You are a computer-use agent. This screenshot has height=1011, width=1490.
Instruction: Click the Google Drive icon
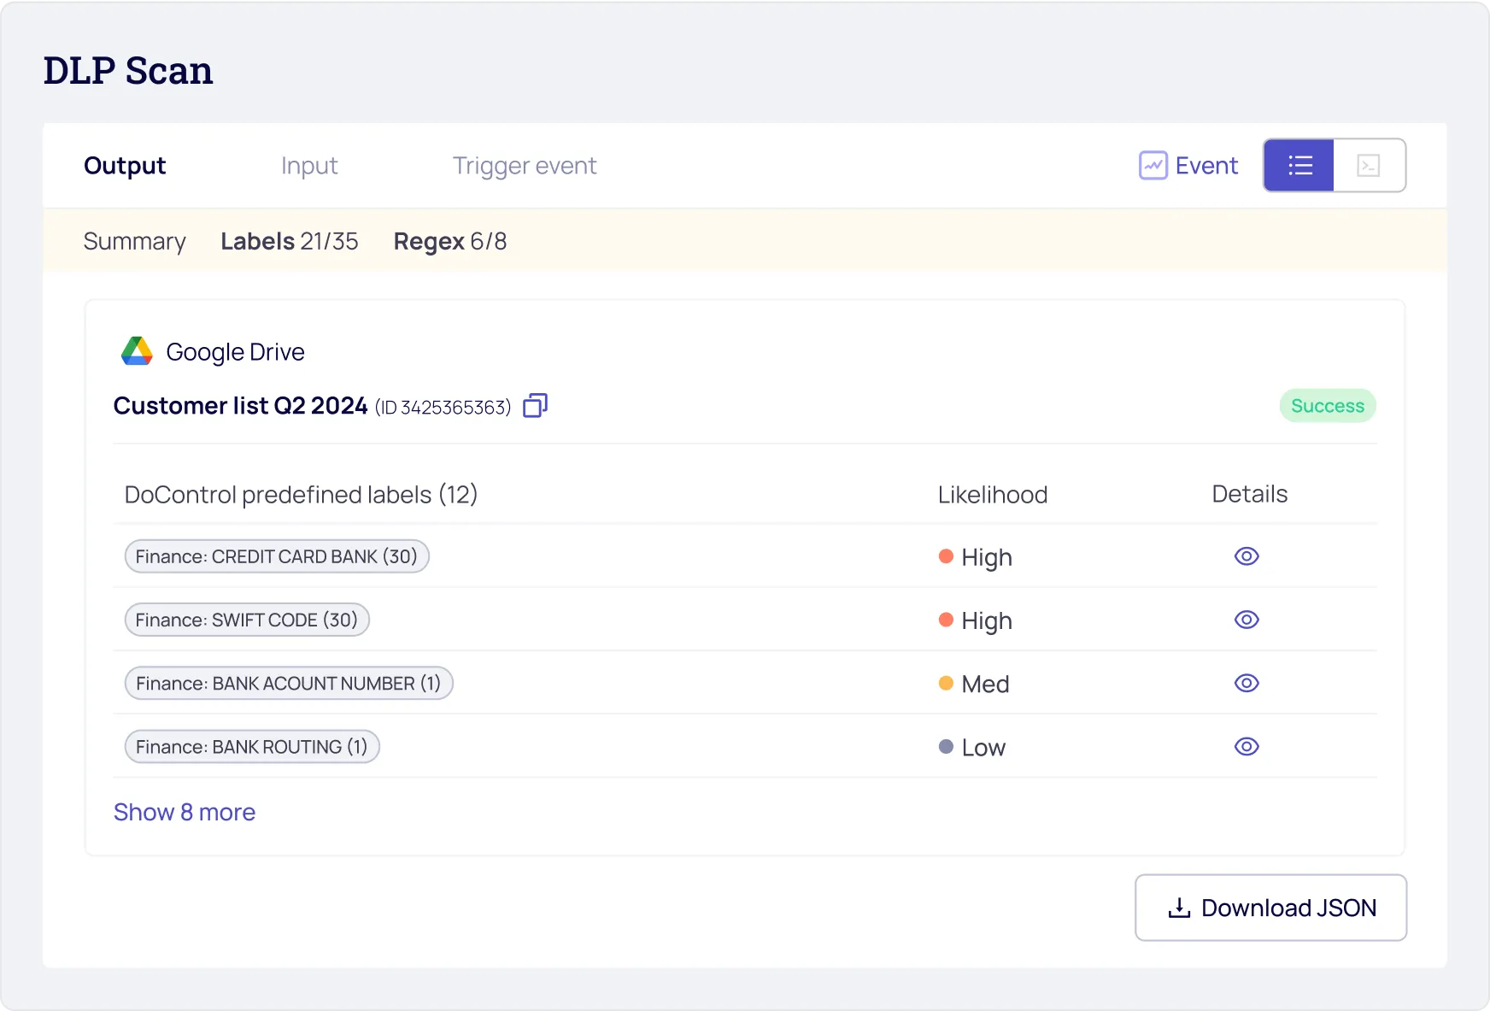137,350
